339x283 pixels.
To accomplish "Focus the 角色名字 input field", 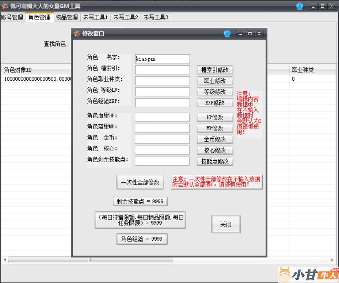I will coord(162,59).
